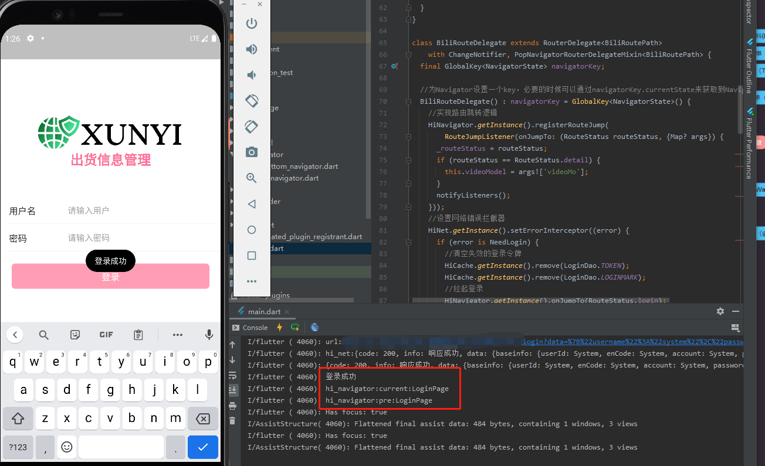
Task: Collapse the if block fold on line 75
Action: click(409, 160)
